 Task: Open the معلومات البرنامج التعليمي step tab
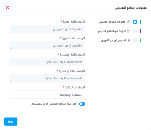112,22
